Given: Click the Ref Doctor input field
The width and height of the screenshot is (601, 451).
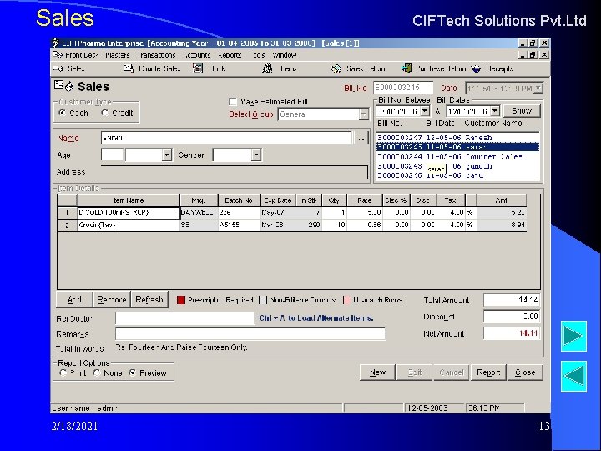Looking at the screenshot, I should (x=184, y=317).
